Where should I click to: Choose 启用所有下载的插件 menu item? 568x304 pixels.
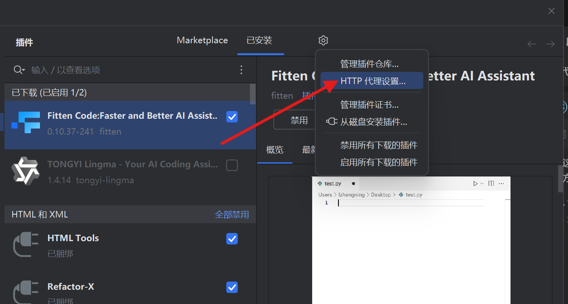pos(372,162)
